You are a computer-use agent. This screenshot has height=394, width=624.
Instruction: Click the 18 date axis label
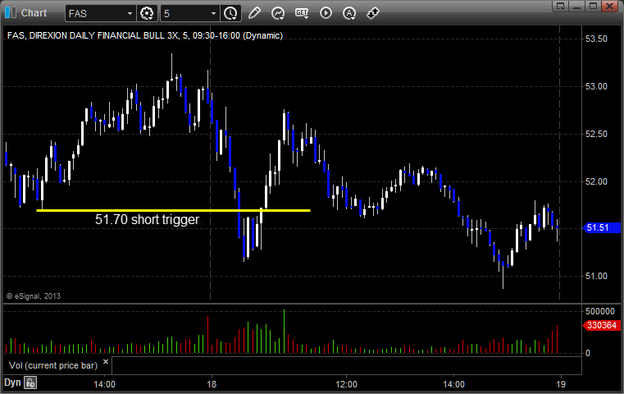point(212,384)
